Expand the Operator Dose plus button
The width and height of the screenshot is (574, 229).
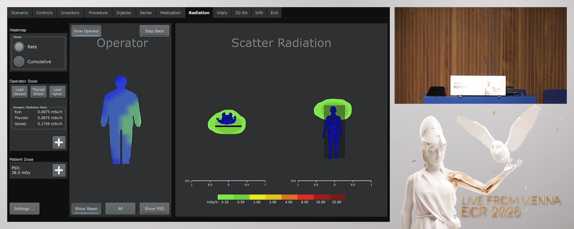[59, 143]
